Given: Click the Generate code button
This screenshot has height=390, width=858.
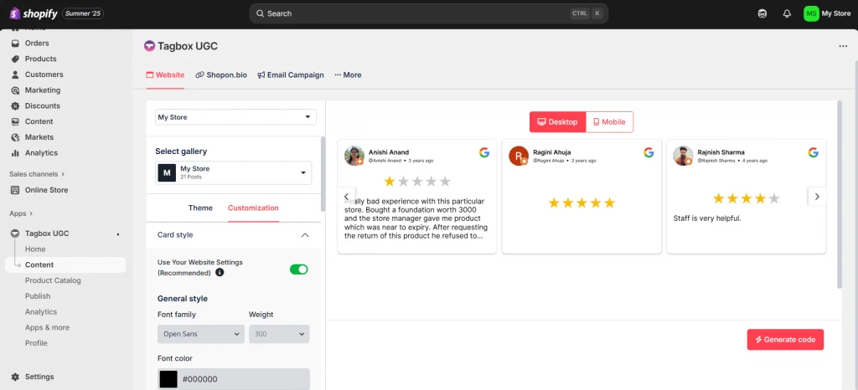Looking at the screenshot, I should [785, 339].
